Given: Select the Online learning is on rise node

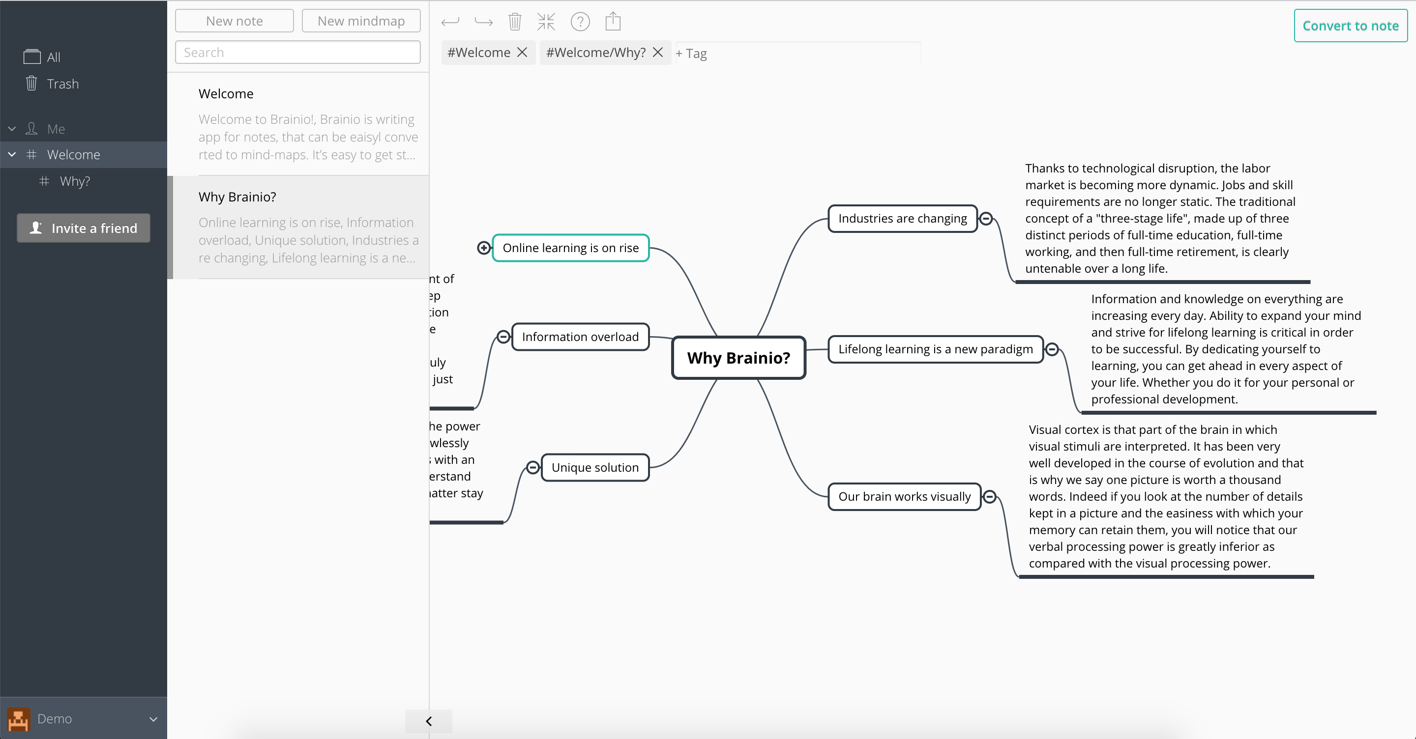Looking at the screenshot, I should pyautogui.click(x=570, y=248).
